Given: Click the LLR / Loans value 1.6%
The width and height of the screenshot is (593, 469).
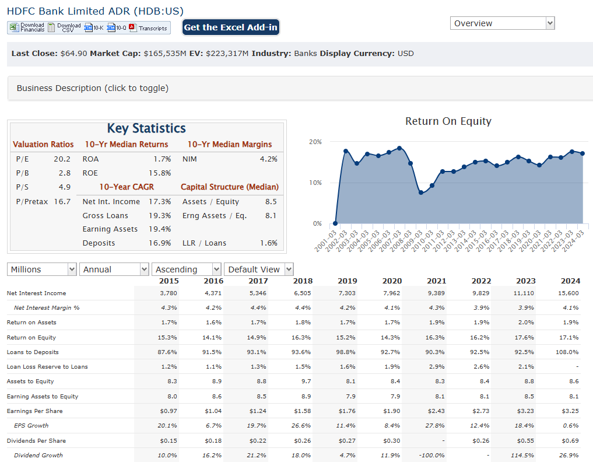Looking at the screenshot, I should click(269, 243).
